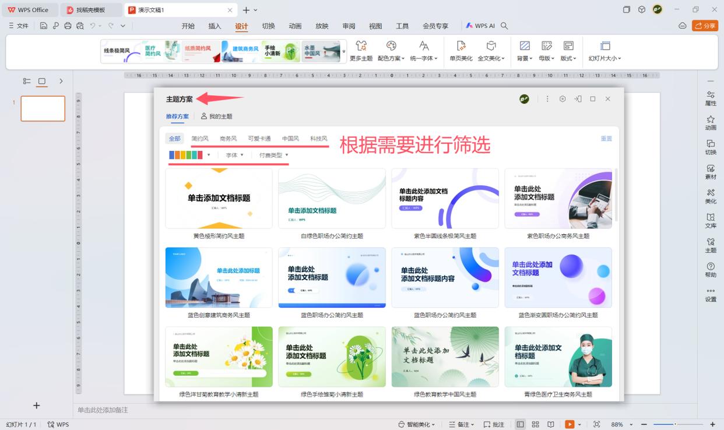Screen dimensions: 724x430
Task: Select the 我的主题 tab
Action: [216, 117]
